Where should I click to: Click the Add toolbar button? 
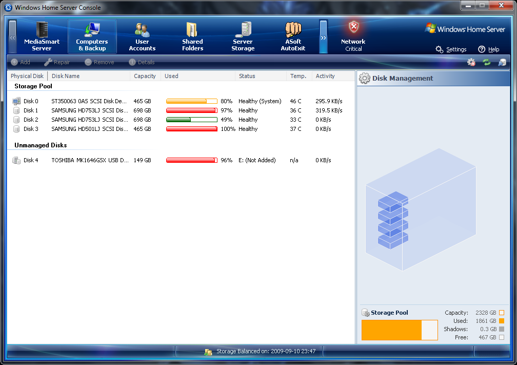21,62
